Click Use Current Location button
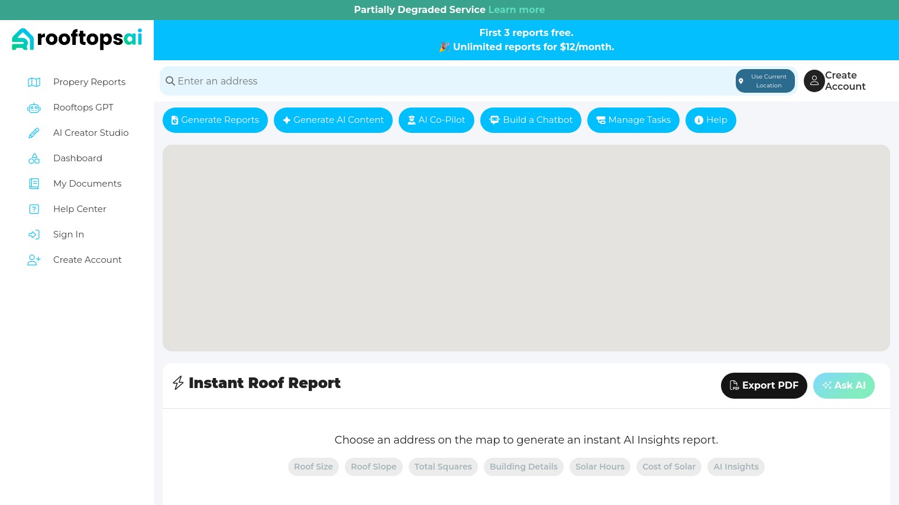Viewport: 899px width, 505px height. (x=765, y=81)
